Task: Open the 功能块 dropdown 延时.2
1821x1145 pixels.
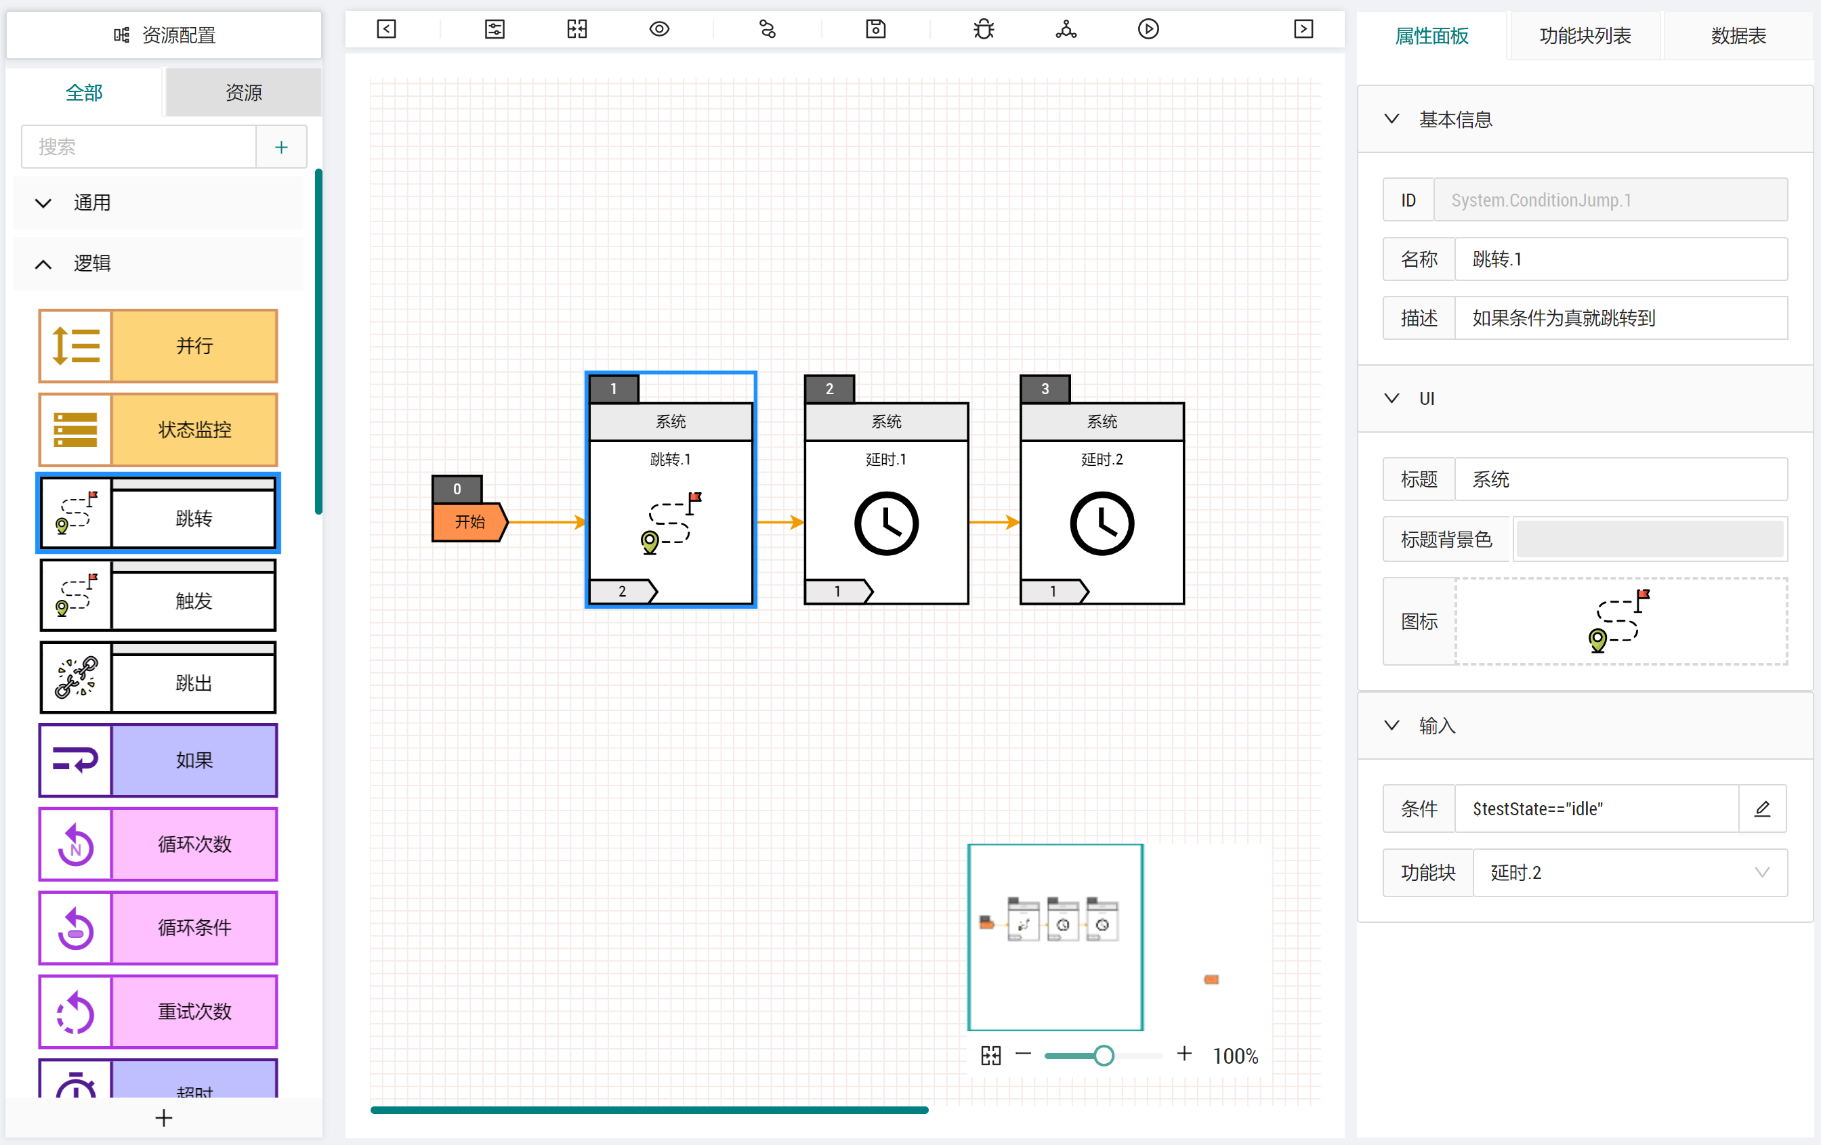Action: point(1631,873)
